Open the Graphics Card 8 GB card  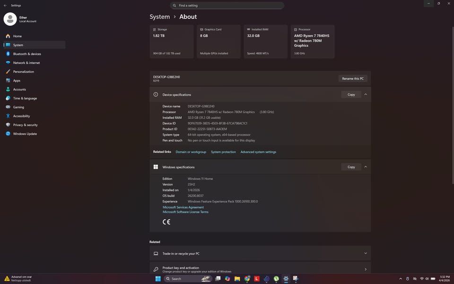pyautogui.click(x=218, y=42)
